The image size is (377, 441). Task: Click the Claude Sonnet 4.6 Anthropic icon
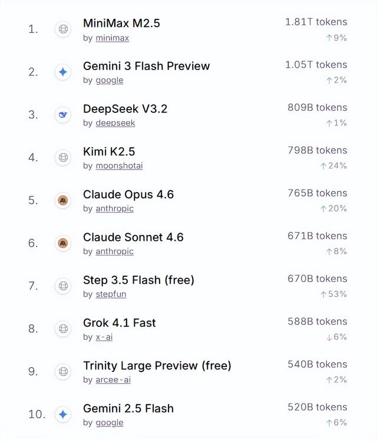click(63, 243)
